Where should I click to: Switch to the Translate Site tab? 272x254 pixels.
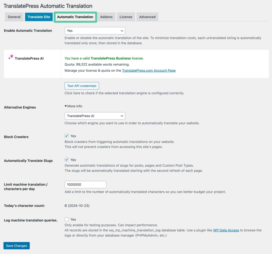[39, 17]
